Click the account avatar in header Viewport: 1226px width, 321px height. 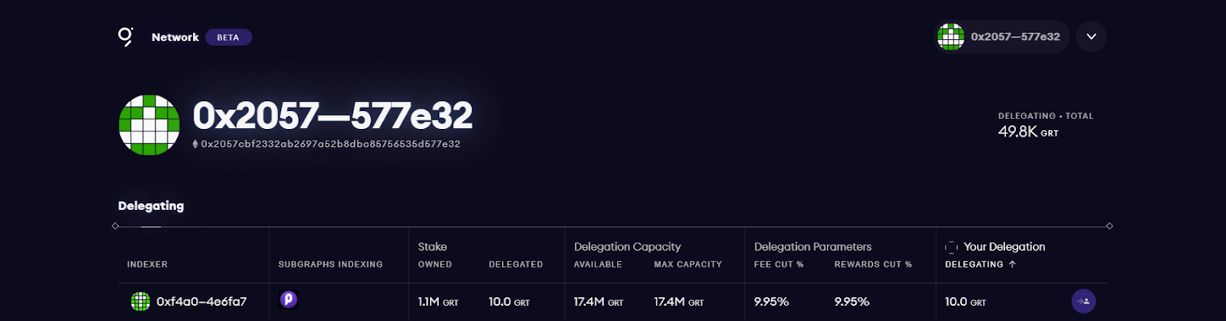951,37
